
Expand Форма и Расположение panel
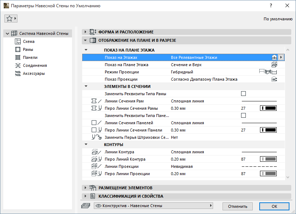(85, 32)
